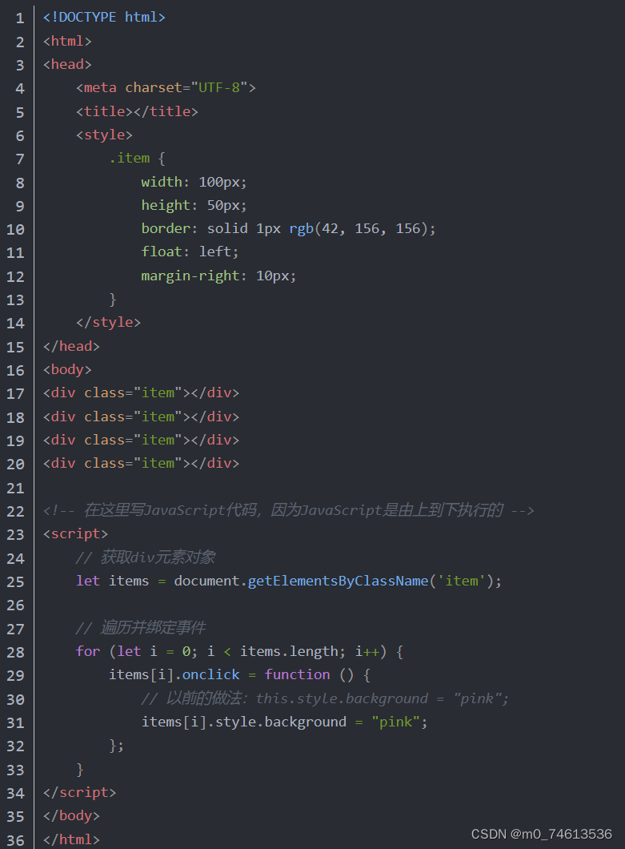Click the items[i].onclick function line
The width and height of the screenshot is (625, 849).
(240, 674)
